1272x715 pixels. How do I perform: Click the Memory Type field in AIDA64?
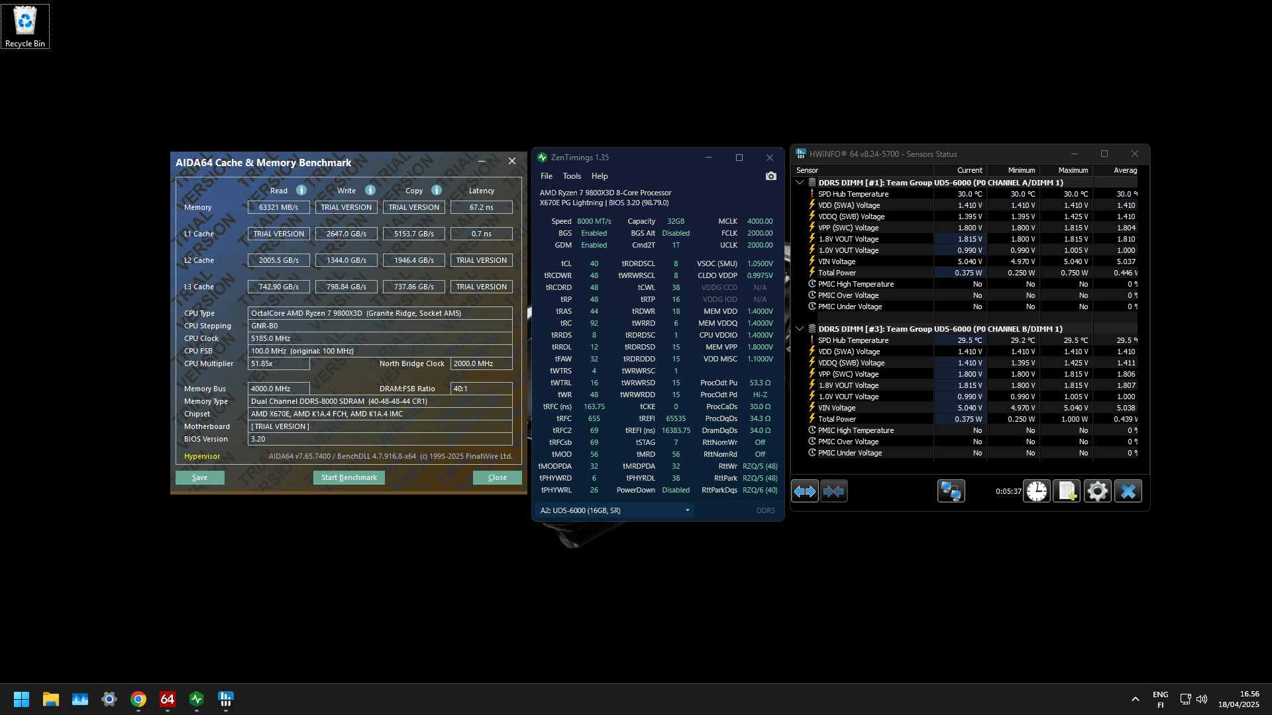pyautogui.click(x=380, y=401)
